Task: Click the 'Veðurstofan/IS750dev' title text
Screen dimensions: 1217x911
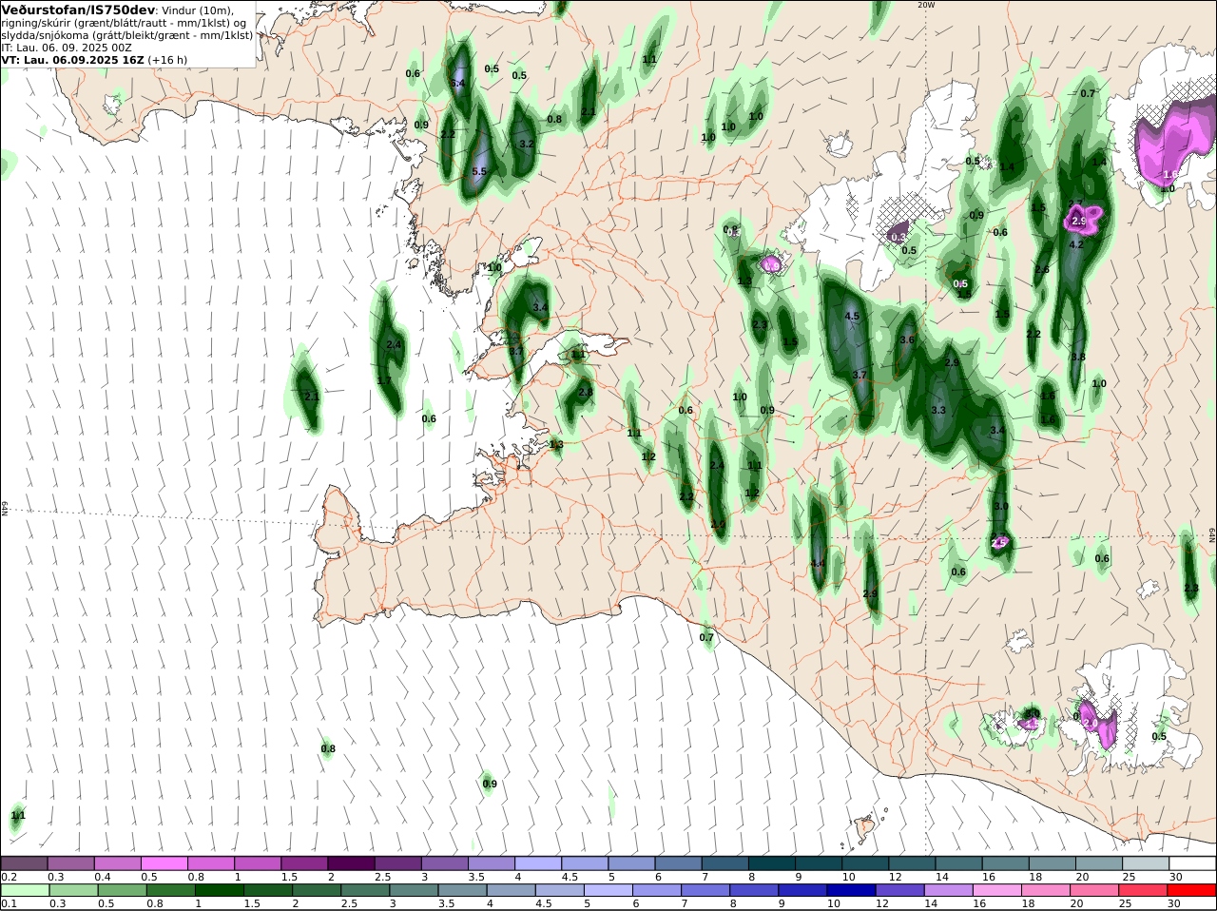Action: tap(78, 10)
